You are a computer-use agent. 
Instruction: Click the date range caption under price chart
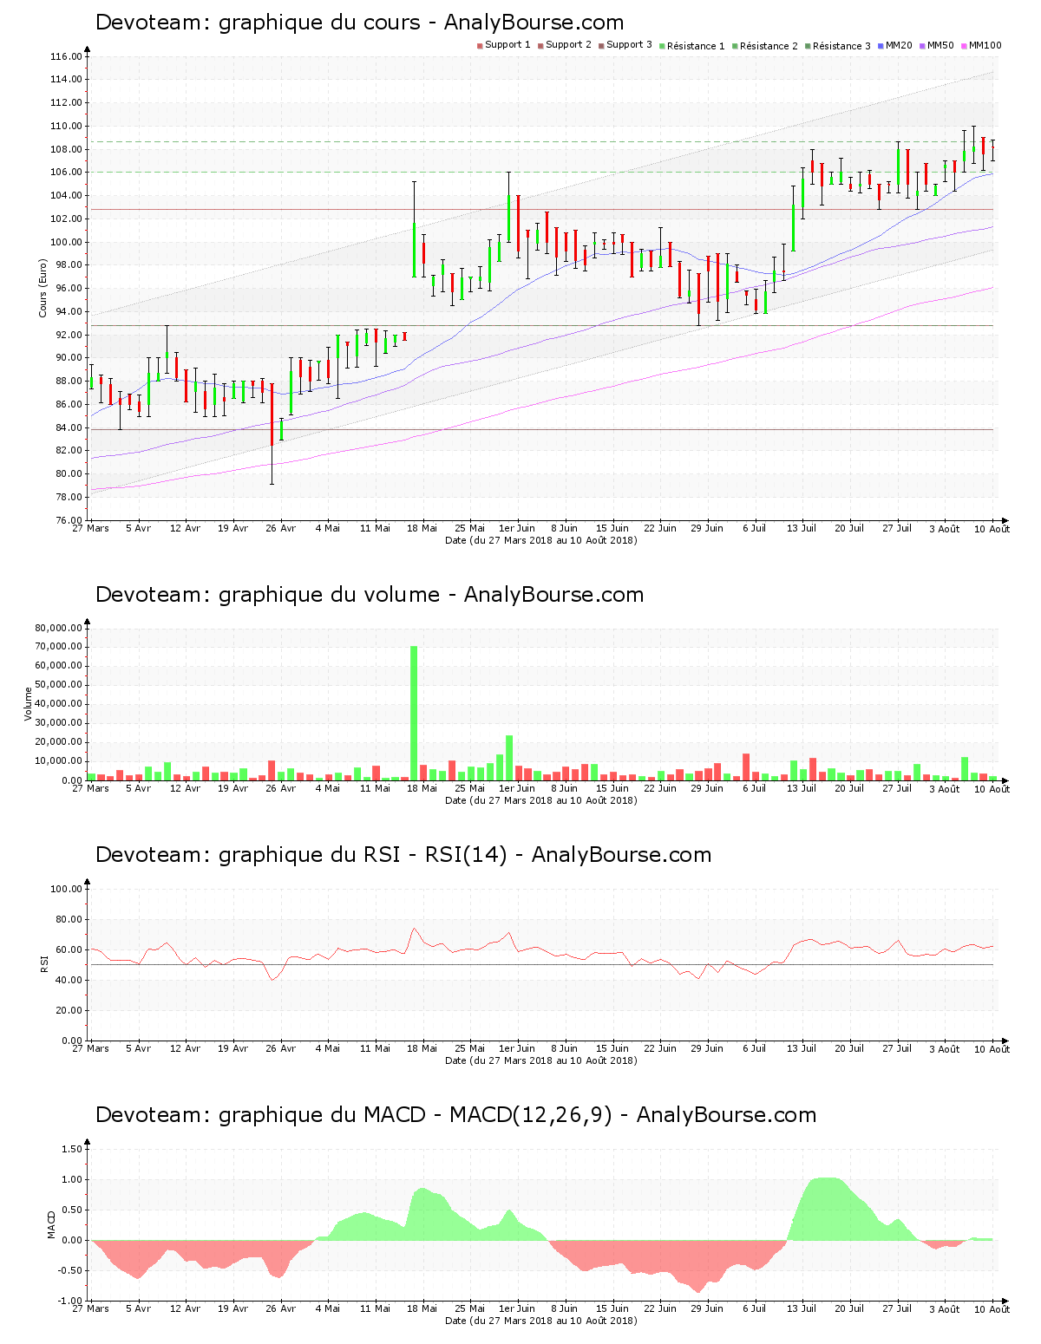point(540,540)
